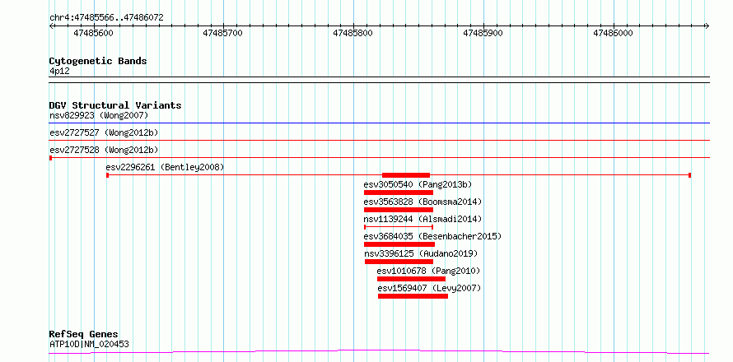Click the left arrow of the ruler
The height and width of the screenshot is (362, 733).
pos(52,26)
